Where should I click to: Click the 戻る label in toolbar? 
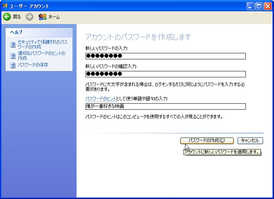point(17,17)
